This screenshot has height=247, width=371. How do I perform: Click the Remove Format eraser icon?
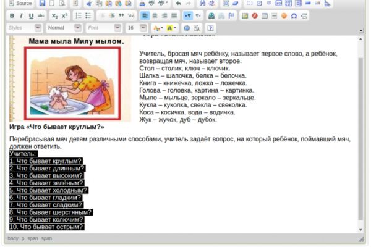236,3
